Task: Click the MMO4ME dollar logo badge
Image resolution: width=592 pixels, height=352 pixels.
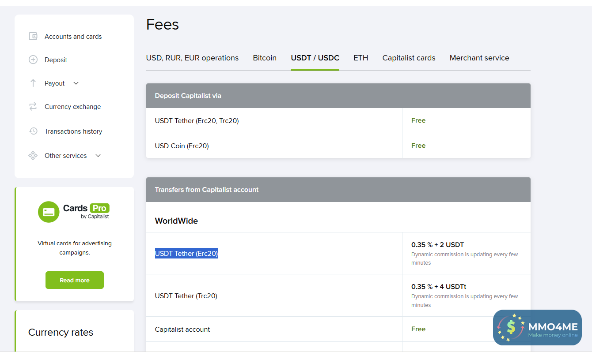Action: (x=512, y=327)
